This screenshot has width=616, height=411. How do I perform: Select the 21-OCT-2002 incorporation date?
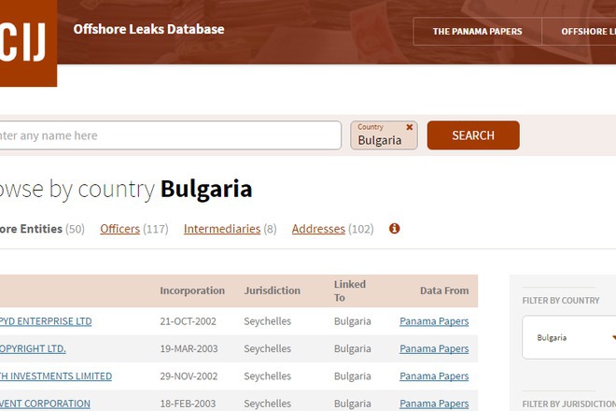[x=188, y=321]
